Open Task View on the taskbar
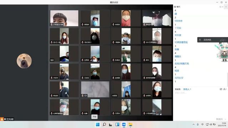The width and height of the screenshot is (228, 128). tap(111, 124)
